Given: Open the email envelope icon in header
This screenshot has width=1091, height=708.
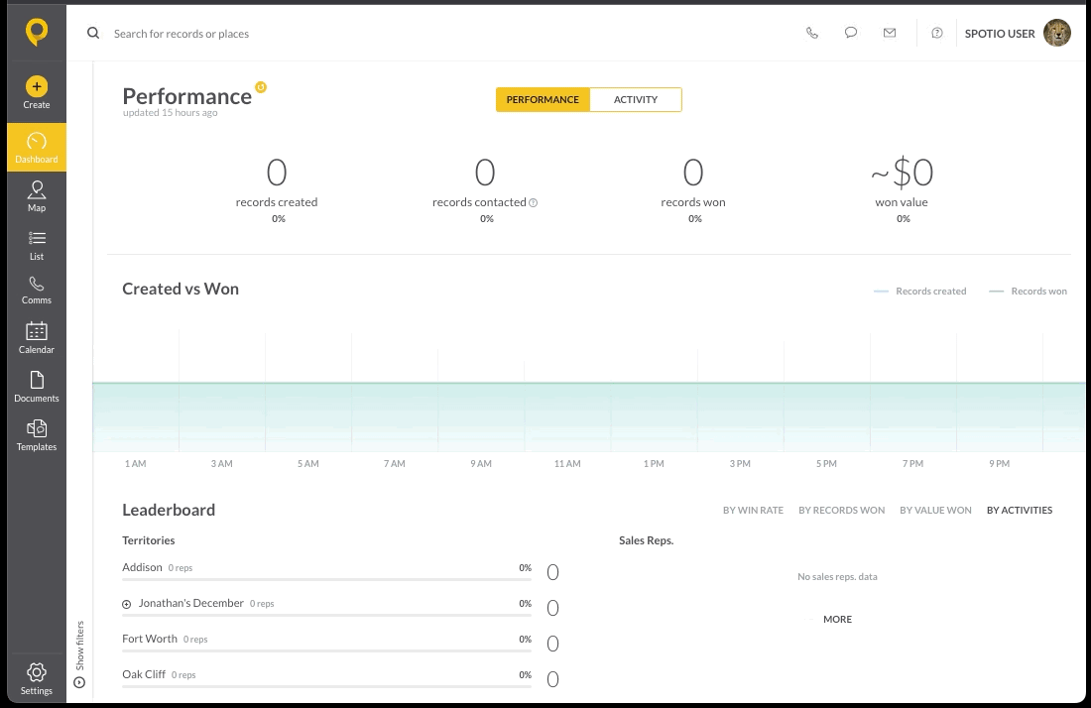Looking at the screenshot, I should pyautogui.click(x=890, y=33).
